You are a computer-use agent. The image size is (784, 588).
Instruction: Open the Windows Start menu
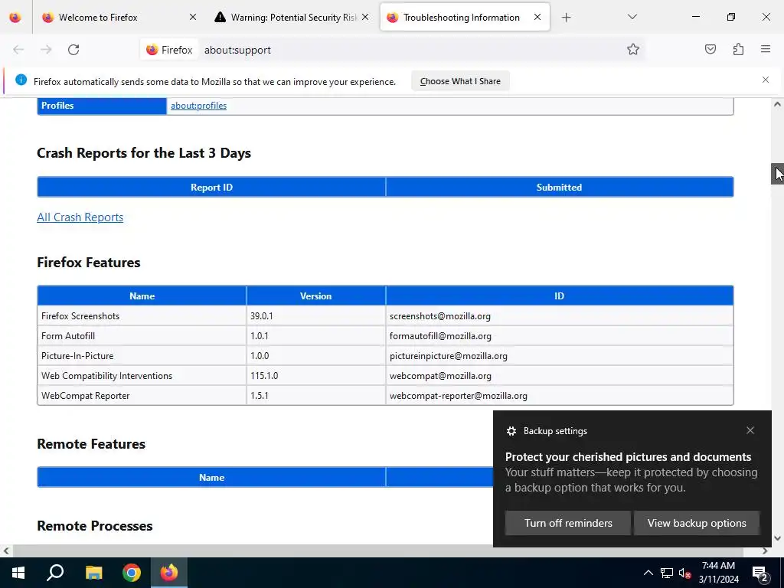(18, 573)
